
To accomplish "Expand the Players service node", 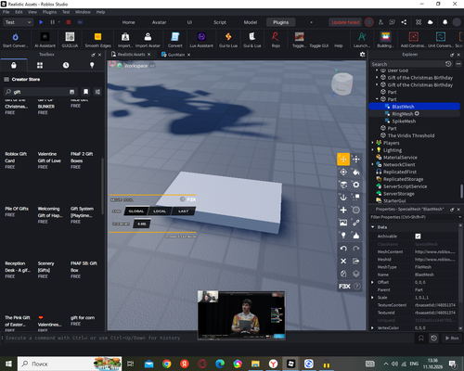I will click(372, 143).
